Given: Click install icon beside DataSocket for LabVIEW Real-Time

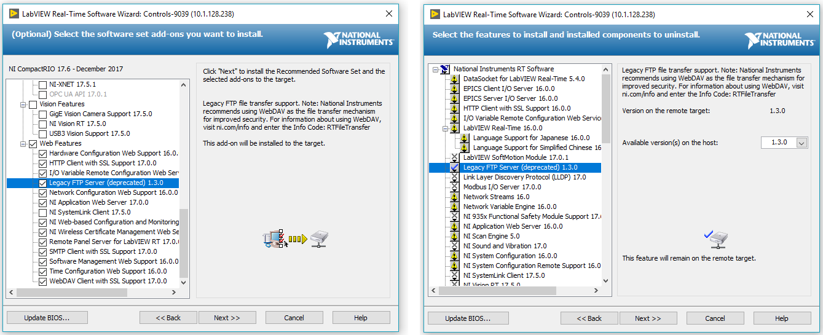Looking at the screenshot, I should (x=455, y=79).
